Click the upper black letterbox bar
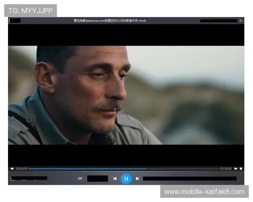Screen dimensions: 253x202 pos(126,35)
